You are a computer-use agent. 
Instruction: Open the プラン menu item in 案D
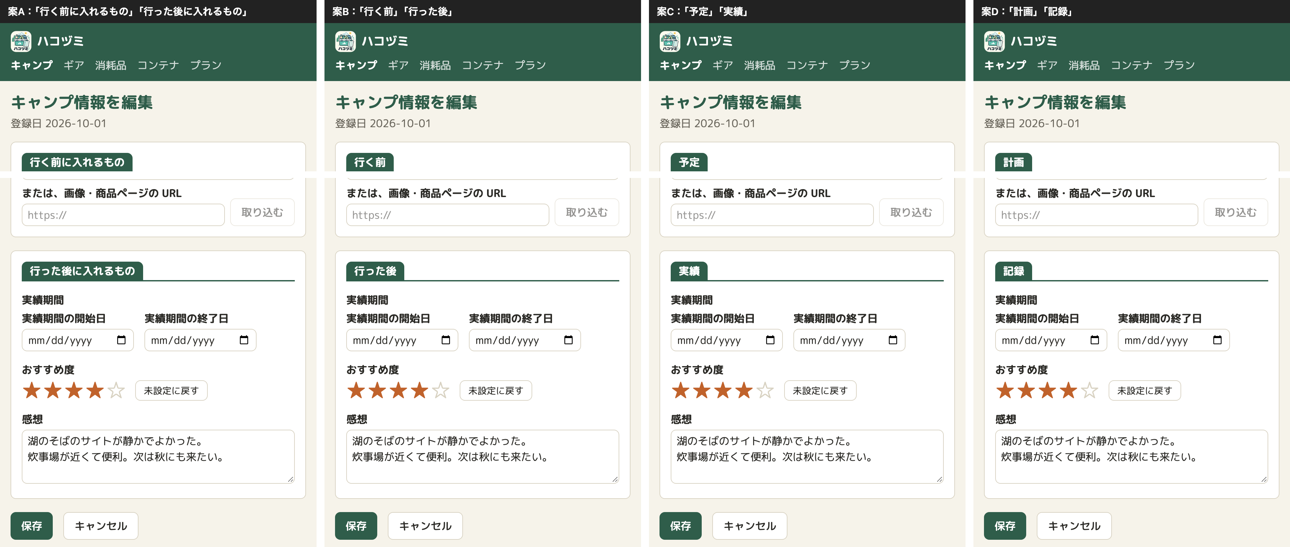point(1179,65)
